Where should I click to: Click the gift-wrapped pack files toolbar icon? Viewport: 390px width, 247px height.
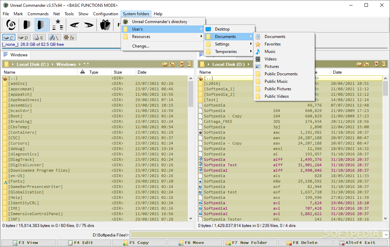[105, 25]
